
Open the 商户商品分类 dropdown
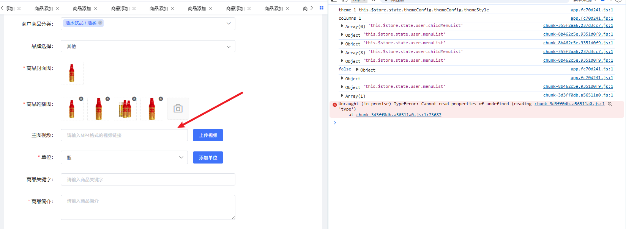[x=228, y=23]
